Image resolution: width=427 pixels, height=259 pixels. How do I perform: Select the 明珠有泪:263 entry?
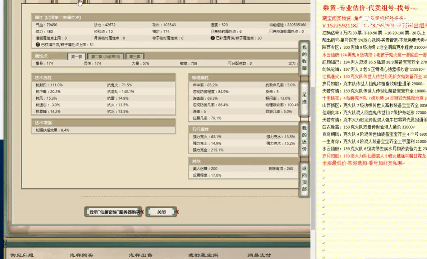(x=281, y=169)
